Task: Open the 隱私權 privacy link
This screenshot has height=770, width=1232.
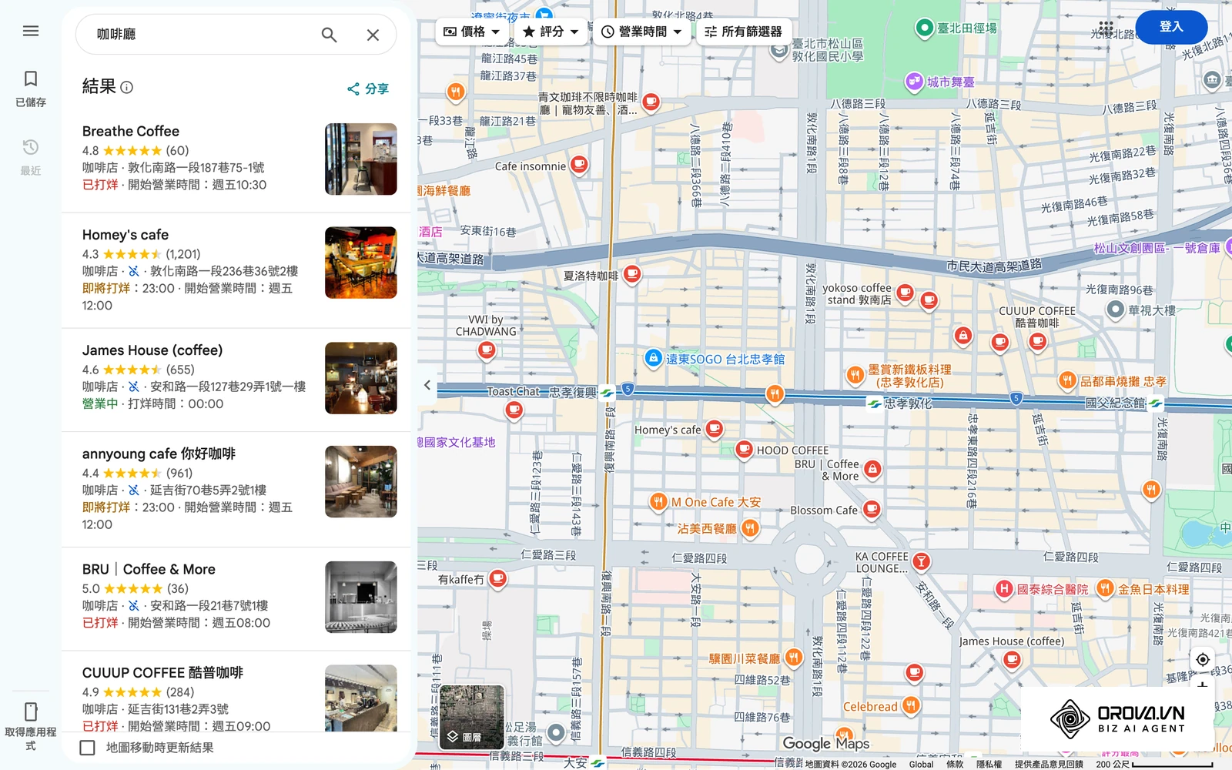Action: (989, 764)
